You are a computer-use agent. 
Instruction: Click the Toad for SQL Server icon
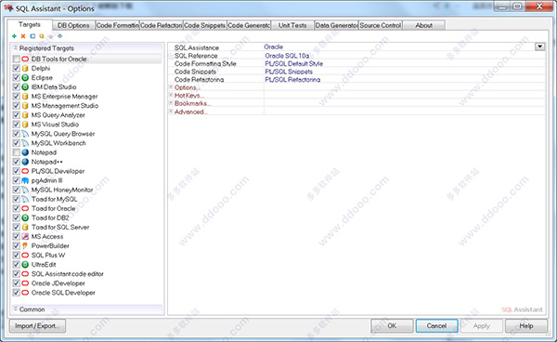[x=25, y=227]
